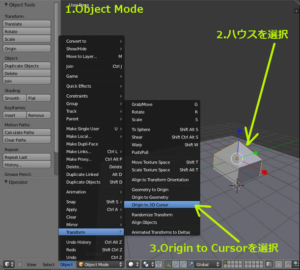Click the tool shelf vertical scrollbar
This screenshot has width=300, height=270.
(x=56, y=77)
